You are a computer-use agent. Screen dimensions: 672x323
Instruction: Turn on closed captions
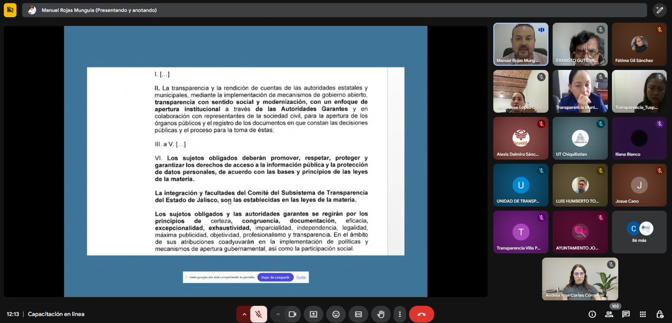tap(358, 314)
